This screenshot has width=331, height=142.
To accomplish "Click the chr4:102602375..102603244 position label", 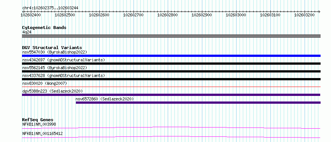I will (x=50, y=8).
